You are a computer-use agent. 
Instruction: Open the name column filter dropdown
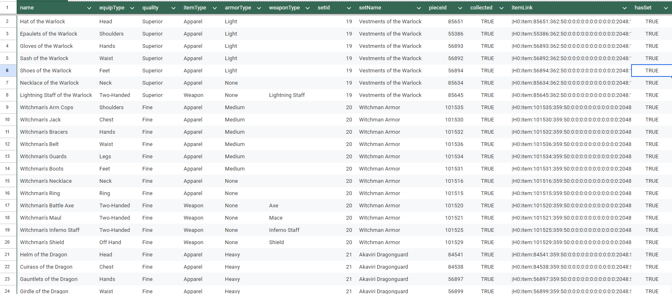click(x=89, y=8)
